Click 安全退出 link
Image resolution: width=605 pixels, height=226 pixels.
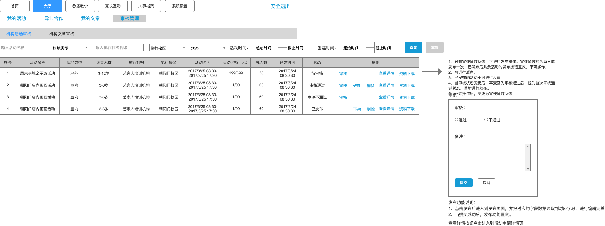(280, 6)
